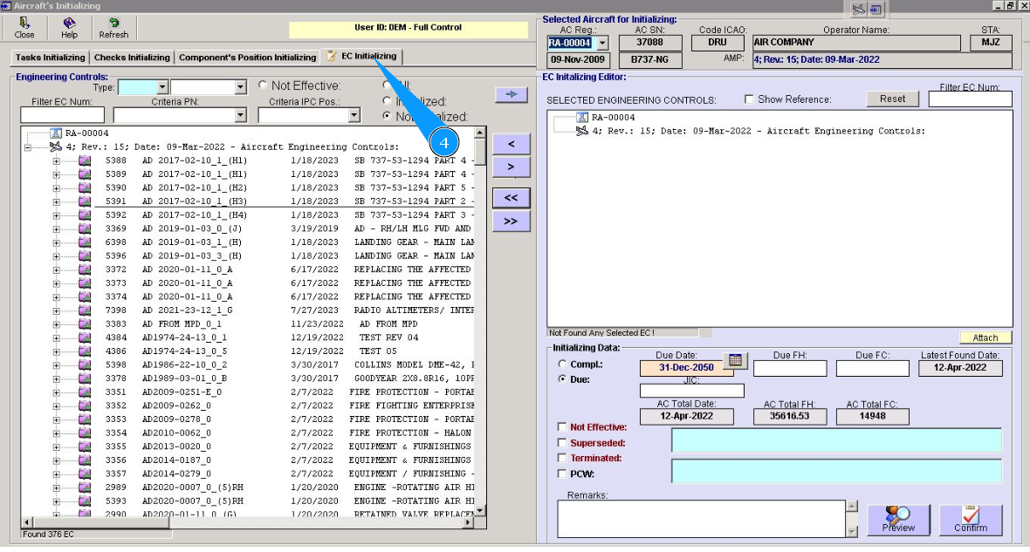This screenshot has width=1030, height=552.
Task: Move all items right with >> button
Action: (x=511, y=221)
